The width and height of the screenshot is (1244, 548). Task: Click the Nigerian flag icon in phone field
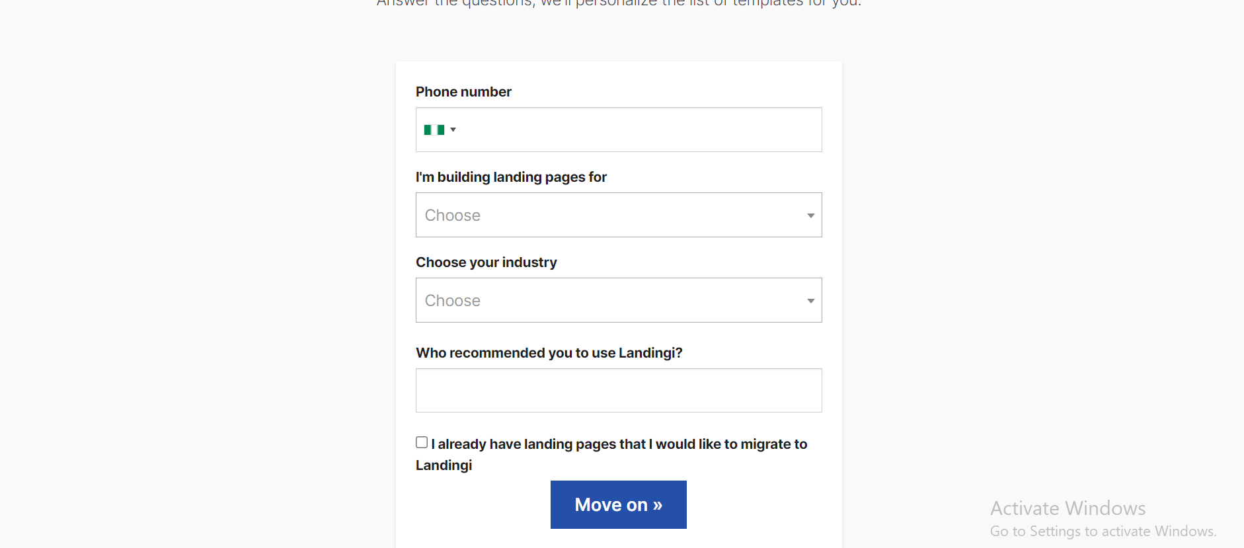click(434, 130)
